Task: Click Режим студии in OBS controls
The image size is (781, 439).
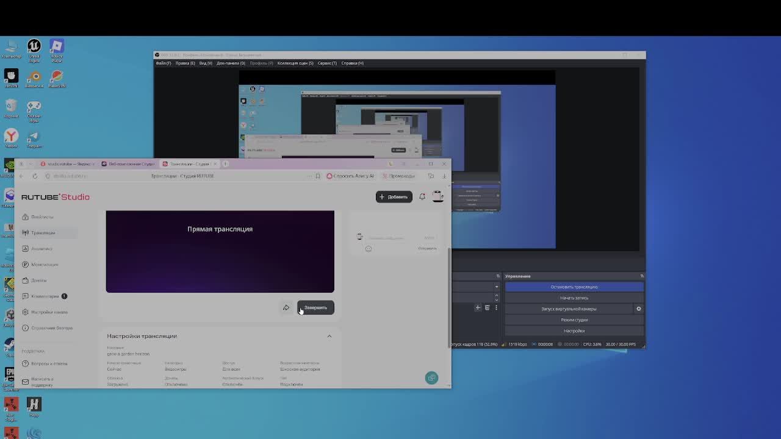Action: click(574, 319)
